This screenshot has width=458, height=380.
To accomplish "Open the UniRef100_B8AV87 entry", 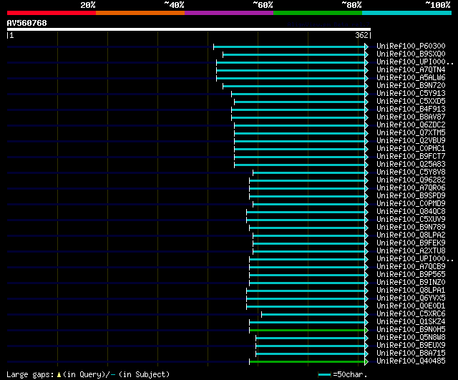I will pos(411,117).
